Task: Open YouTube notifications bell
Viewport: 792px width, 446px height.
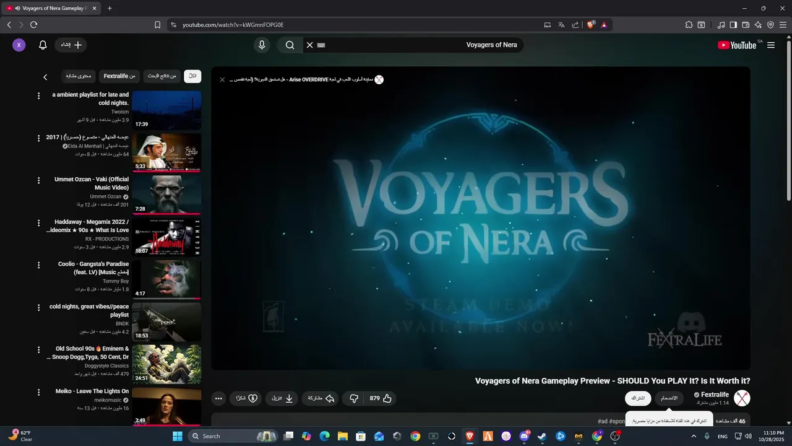Action: click(43, 45)
